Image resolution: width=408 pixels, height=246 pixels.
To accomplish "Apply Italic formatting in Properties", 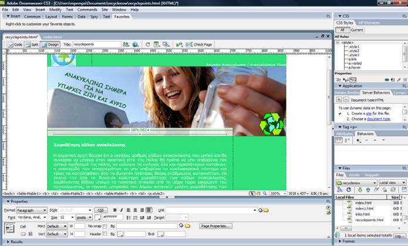I will 122,210.
